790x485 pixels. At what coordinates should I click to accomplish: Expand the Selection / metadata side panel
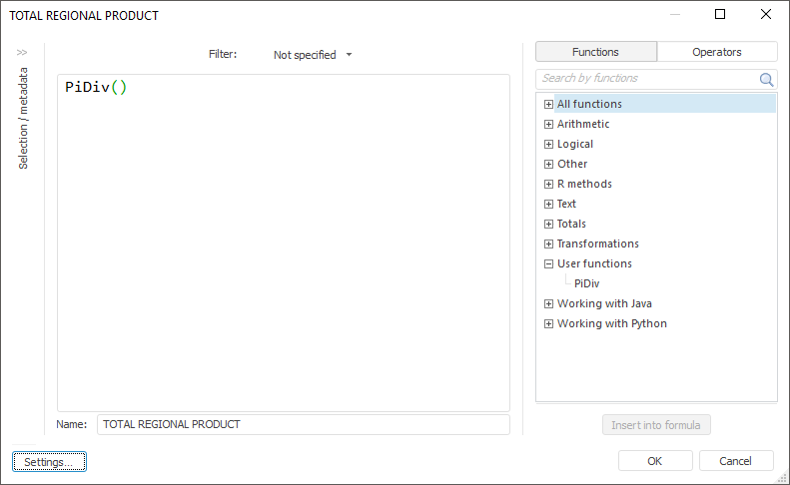click(x=22, y=52)
